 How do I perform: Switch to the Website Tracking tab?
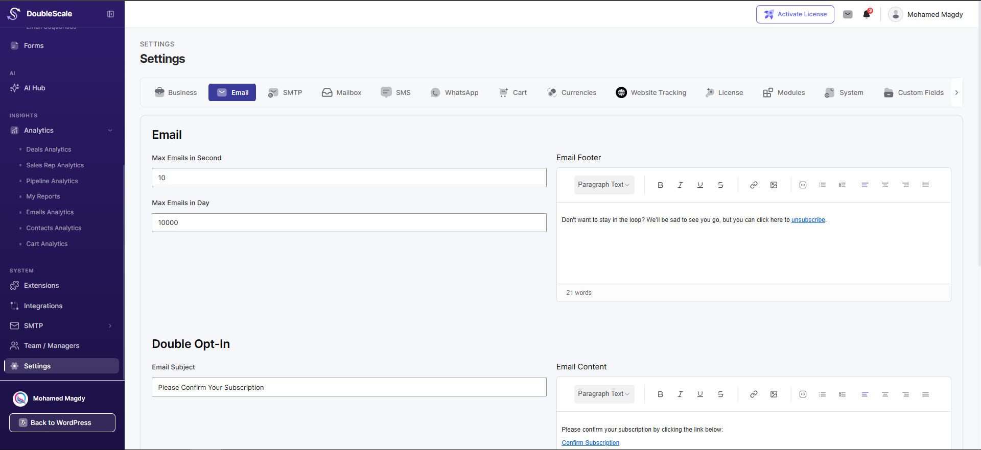click(651, 92)
